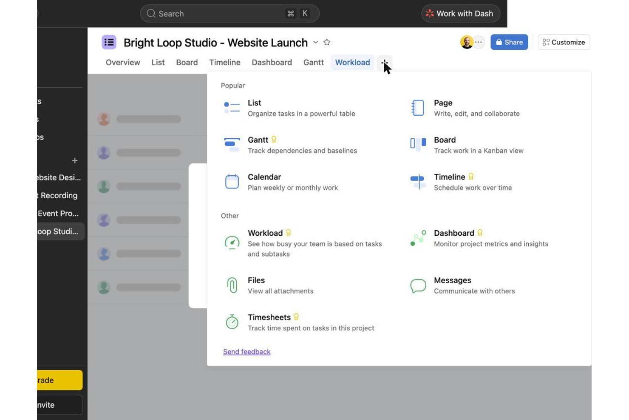Screen dimensions: 629x420
Task: Click the Messages speech bubble icon
Action: pos(418,286)
